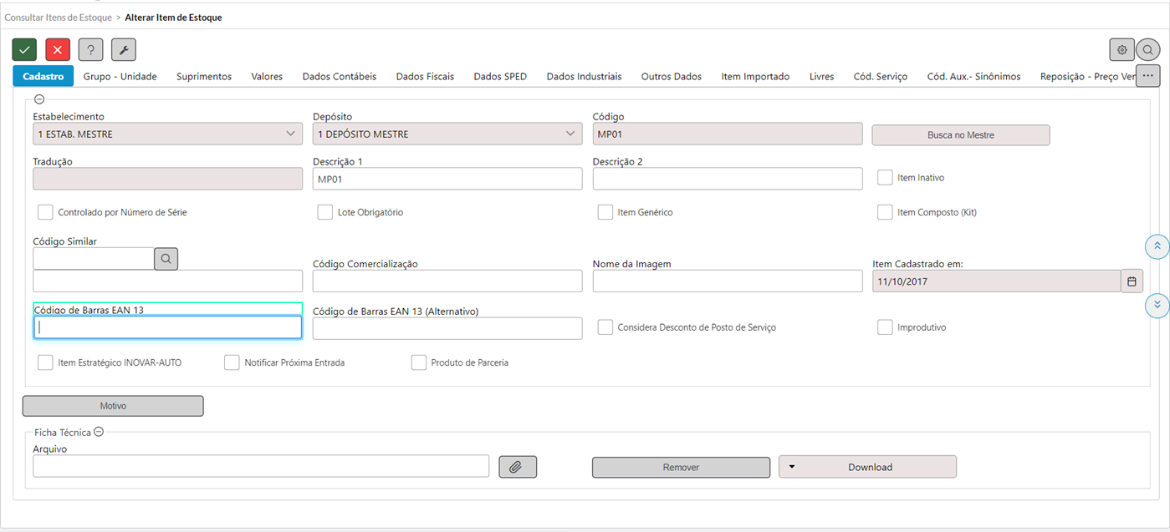Open the Estabelecimento dropdown
Image resolution: width=1170 pixels, height=532 pixels.
click(168, 134)
